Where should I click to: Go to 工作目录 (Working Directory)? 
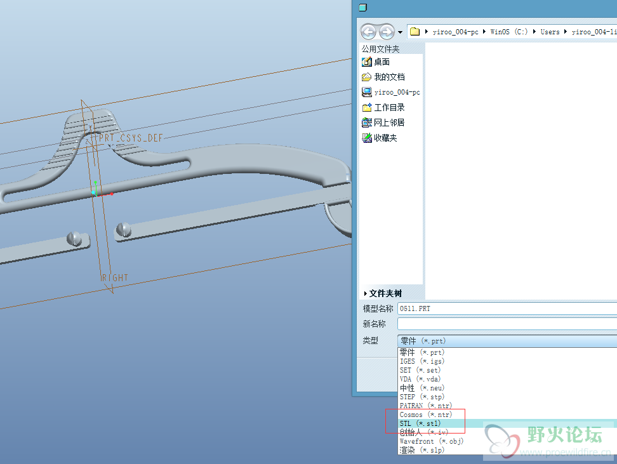coord(388,107)
